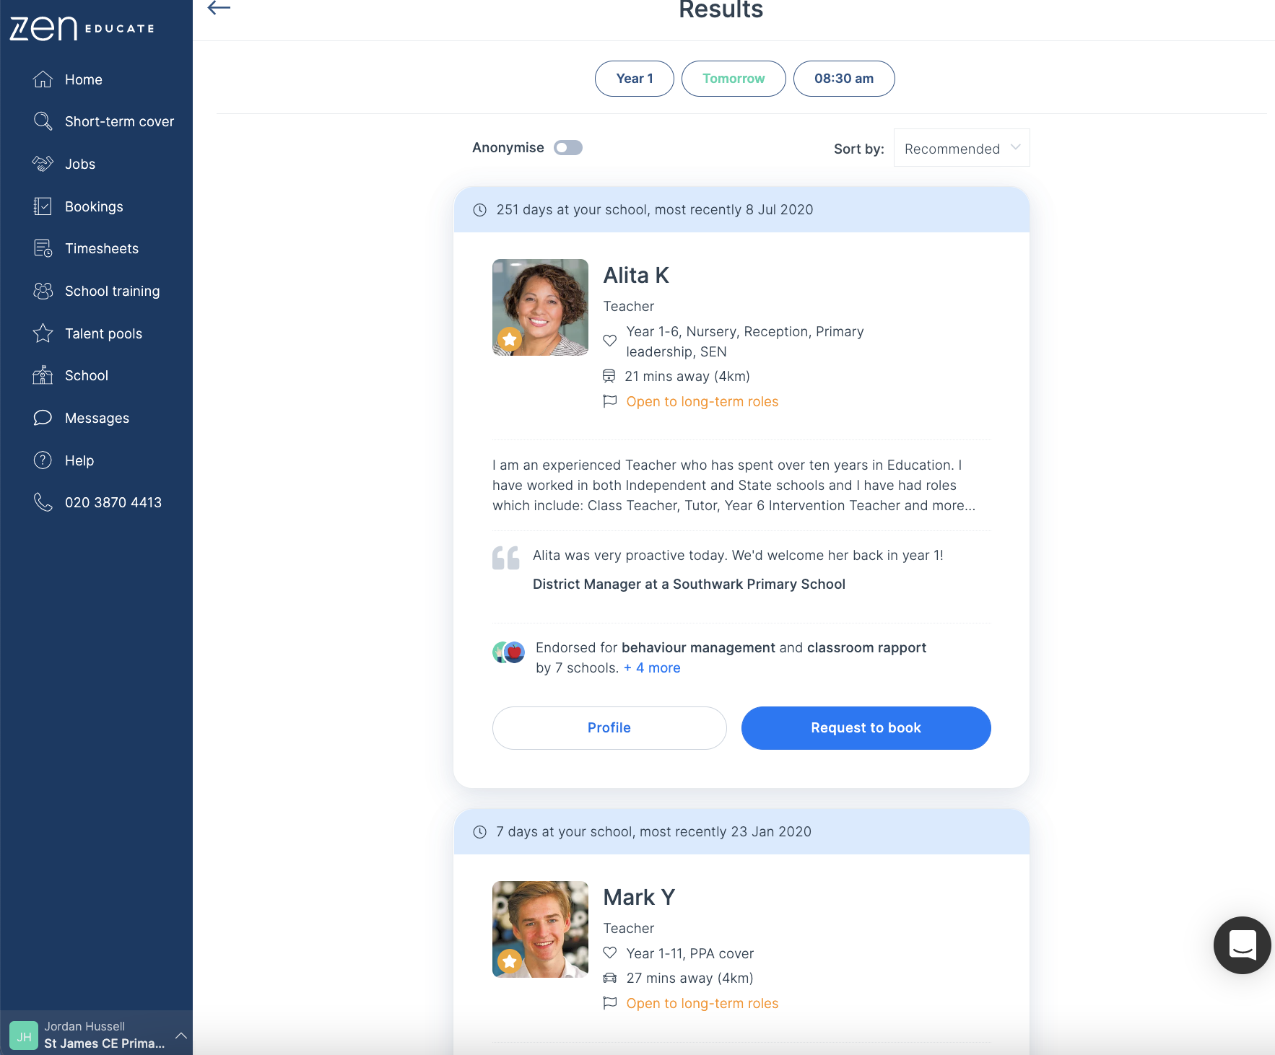Change the Tomorrow date filter
The width and height of the screenshot is (1275, 1055).
coord(733,79)
